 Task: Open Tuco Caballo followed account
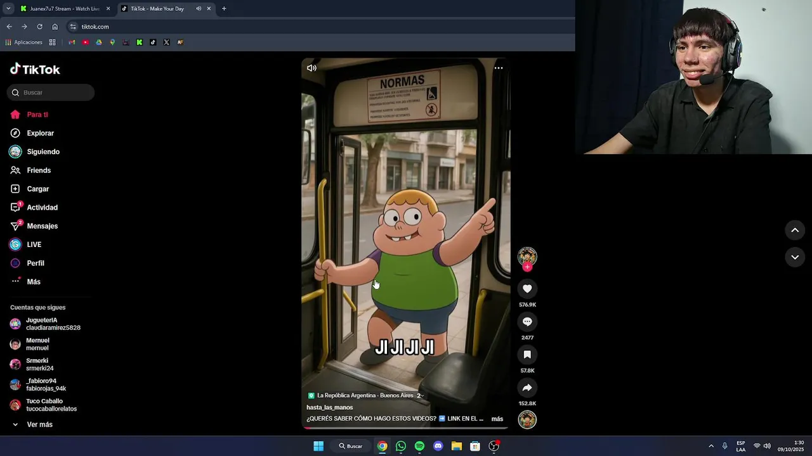[x=44, y=405]
